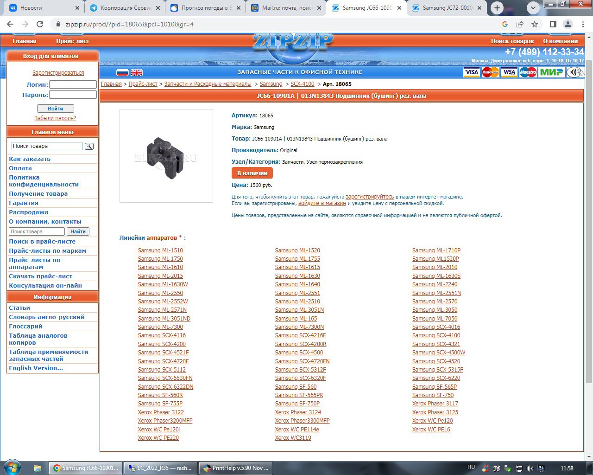Switch to 'Корпорация Сервис' browser tab
Screen dimensions: 593x475
(x=124, y=8)
